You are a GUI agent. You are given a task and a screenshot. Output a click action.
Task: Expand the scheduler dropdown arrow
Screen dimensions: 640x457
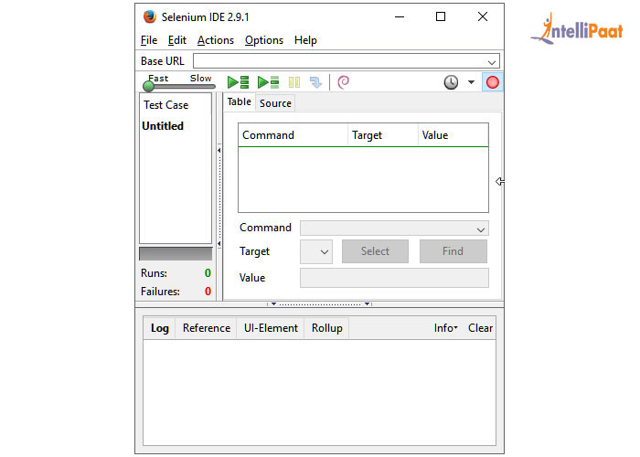point(471,82)
